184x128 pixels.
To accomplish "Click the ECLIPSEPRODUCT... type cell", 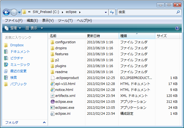I will click(x=136, y=78).
